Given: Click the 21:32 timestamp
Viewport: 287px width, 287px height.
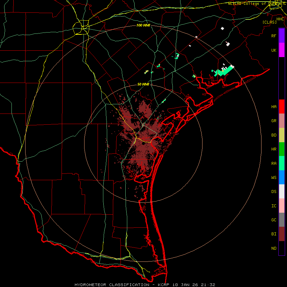Looking at the screenshot, I should pyautogui.click(x=208, y=285).
